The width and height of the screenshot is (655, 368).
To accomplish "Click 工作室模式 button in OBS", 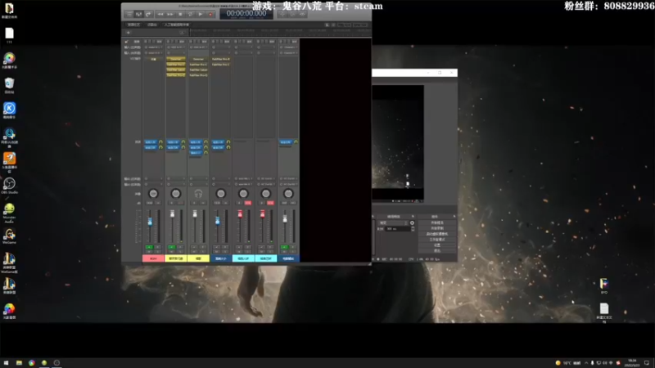I will pos(437,240).
